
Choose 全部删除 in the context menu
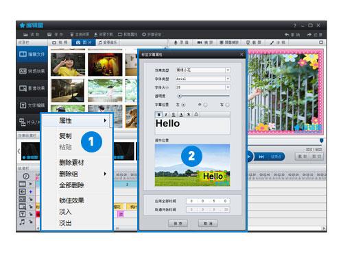(x=71, y=185)
